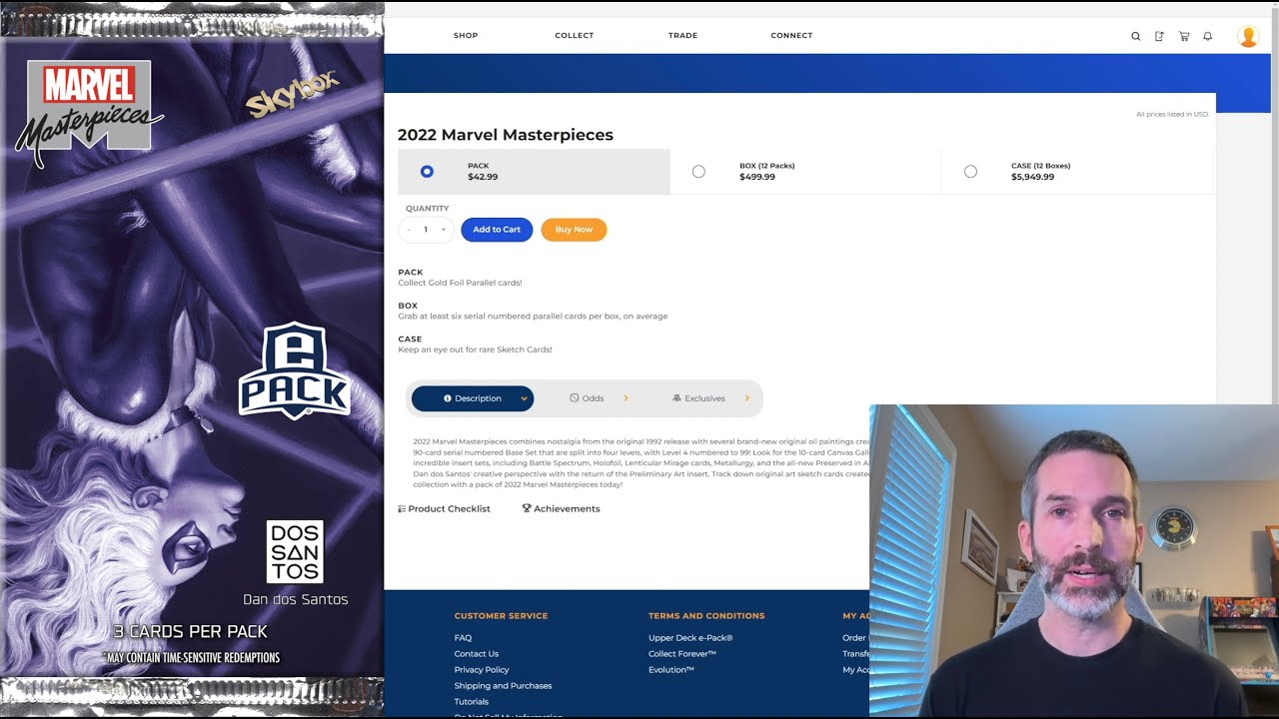1279x719 pixels.
Task: Click the 'All prices listed in USD' note
Action: click(x=1173, y=114)
